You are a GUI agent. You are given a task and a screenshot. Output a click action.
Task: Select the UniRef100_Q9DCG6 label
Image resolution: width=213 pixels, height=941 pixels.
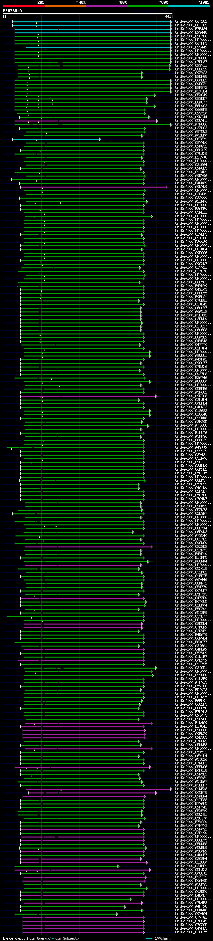(191, 253)
